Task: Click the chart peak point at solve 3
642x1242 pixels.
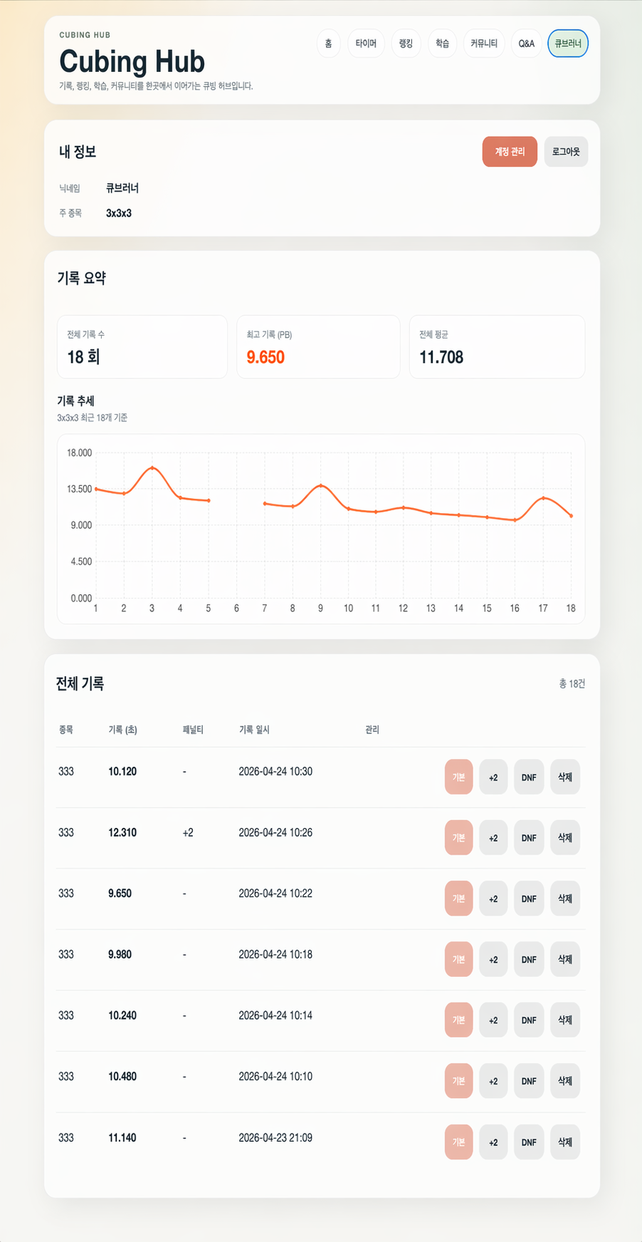Action: pos(152,468)
